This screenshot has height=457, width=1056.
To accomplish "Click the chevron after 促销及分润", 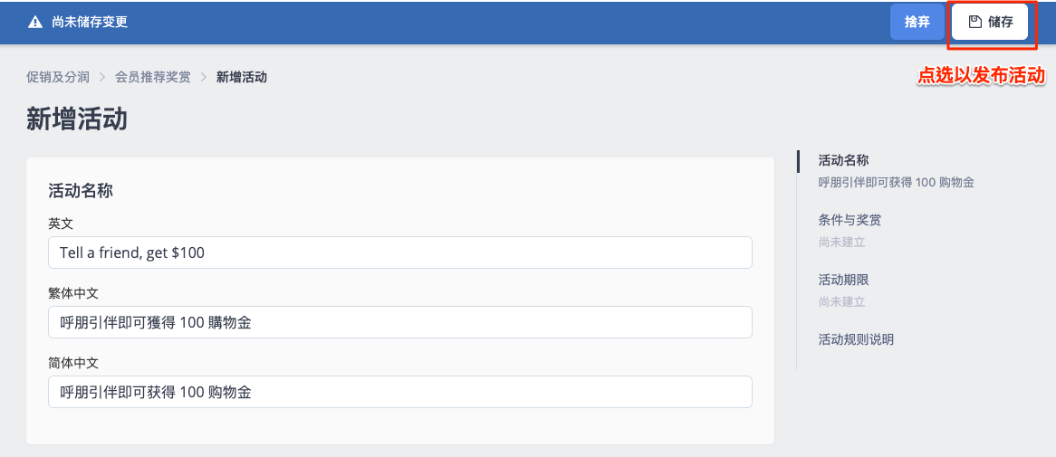I will [102, 77].
